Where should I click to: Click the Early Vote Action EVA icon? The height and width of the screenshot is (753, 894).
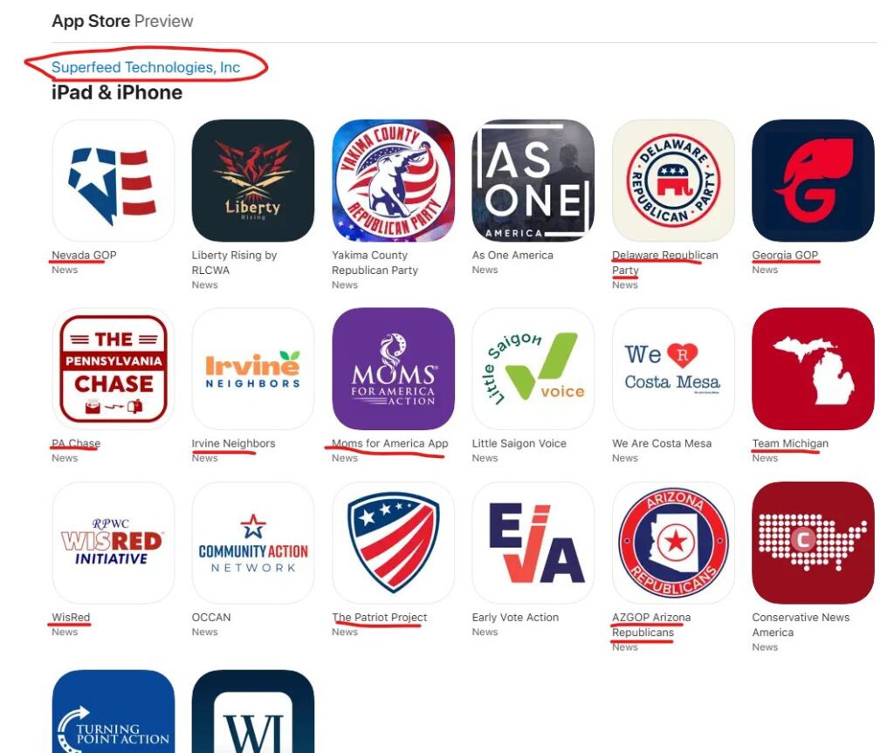coord(533,543)
